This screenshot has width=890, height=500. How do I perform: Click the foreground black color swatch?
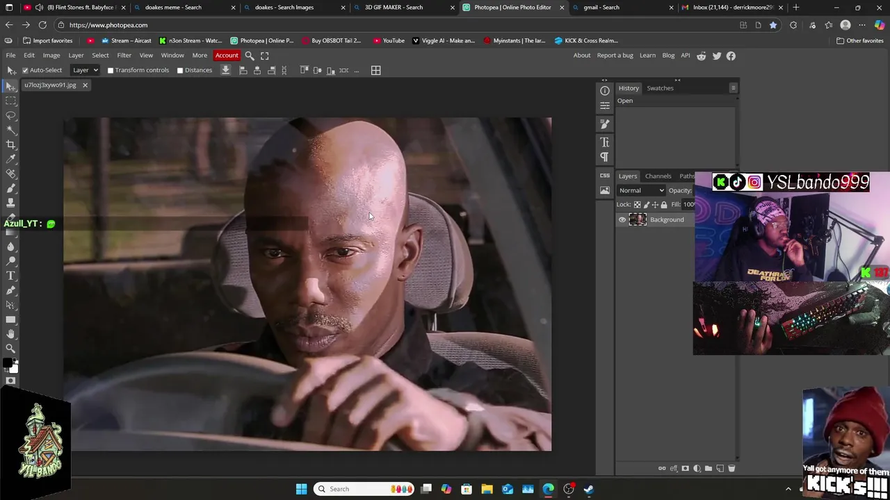click(x=8, y=363)
